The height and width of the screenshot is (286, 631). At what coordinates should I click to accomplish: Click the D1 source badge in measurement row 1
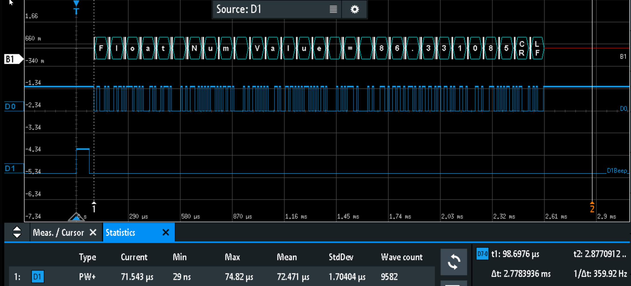tap(37, 277)
